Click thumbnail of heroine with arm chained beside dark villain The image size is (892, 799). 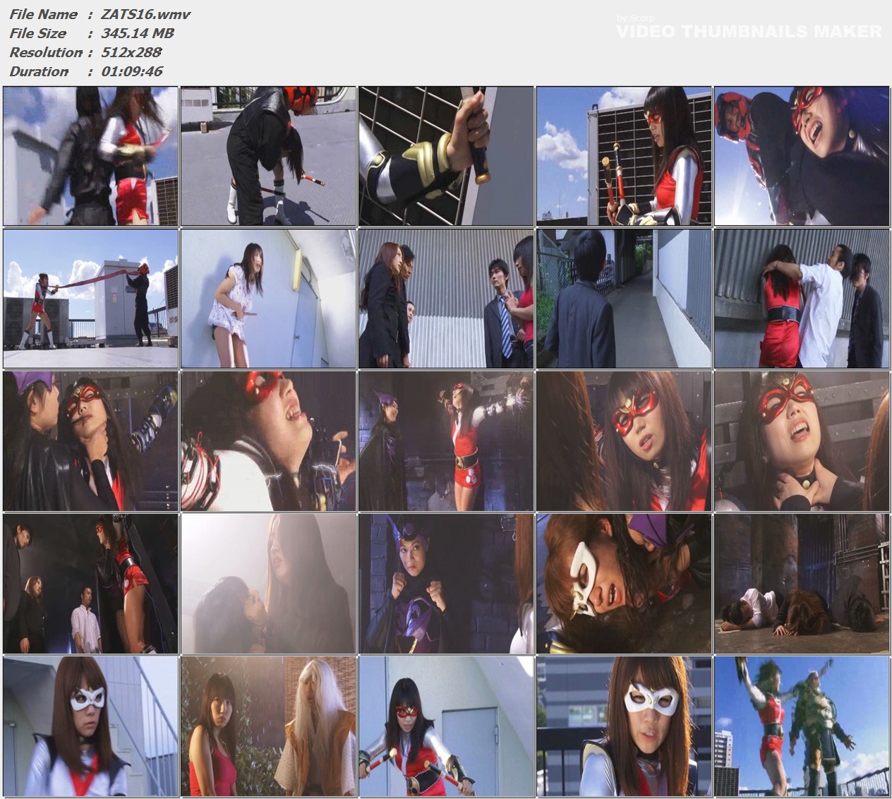tap(446, 441)
